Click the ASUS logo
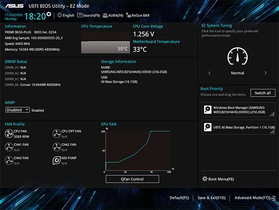279x210 pixels. click(x=14, y=6)
